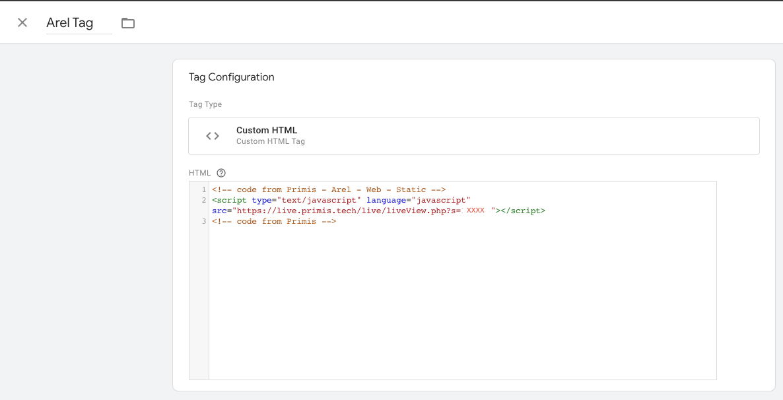Click the script type="text/javascript" line
The width and height of the screenshot is (783, 400).
(x=341, y=200)
